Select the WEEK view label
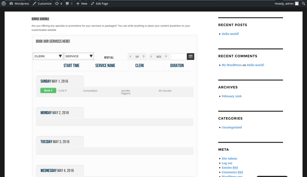 pos(159,57)
